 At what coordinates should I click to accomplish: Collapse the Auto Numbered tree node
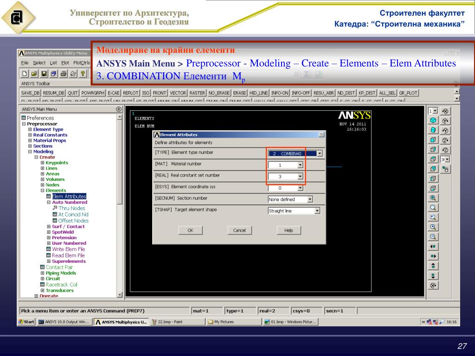click(49, 202)
